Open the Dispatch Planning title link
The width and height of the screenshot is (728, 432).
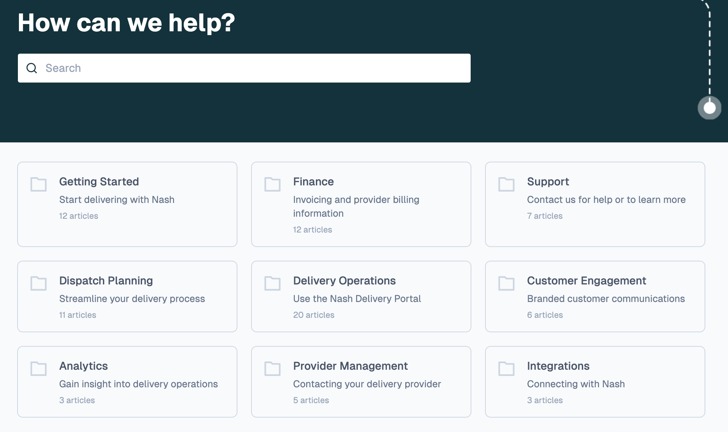pos(106,281)
